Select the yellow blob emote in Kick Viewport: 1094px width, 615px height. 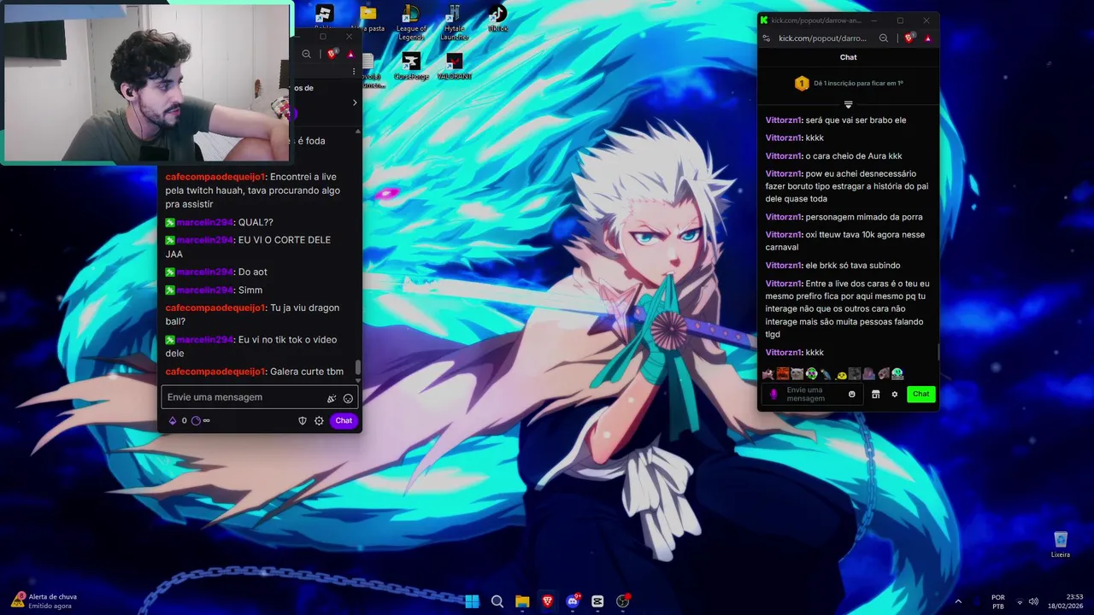tap(841, 374)
